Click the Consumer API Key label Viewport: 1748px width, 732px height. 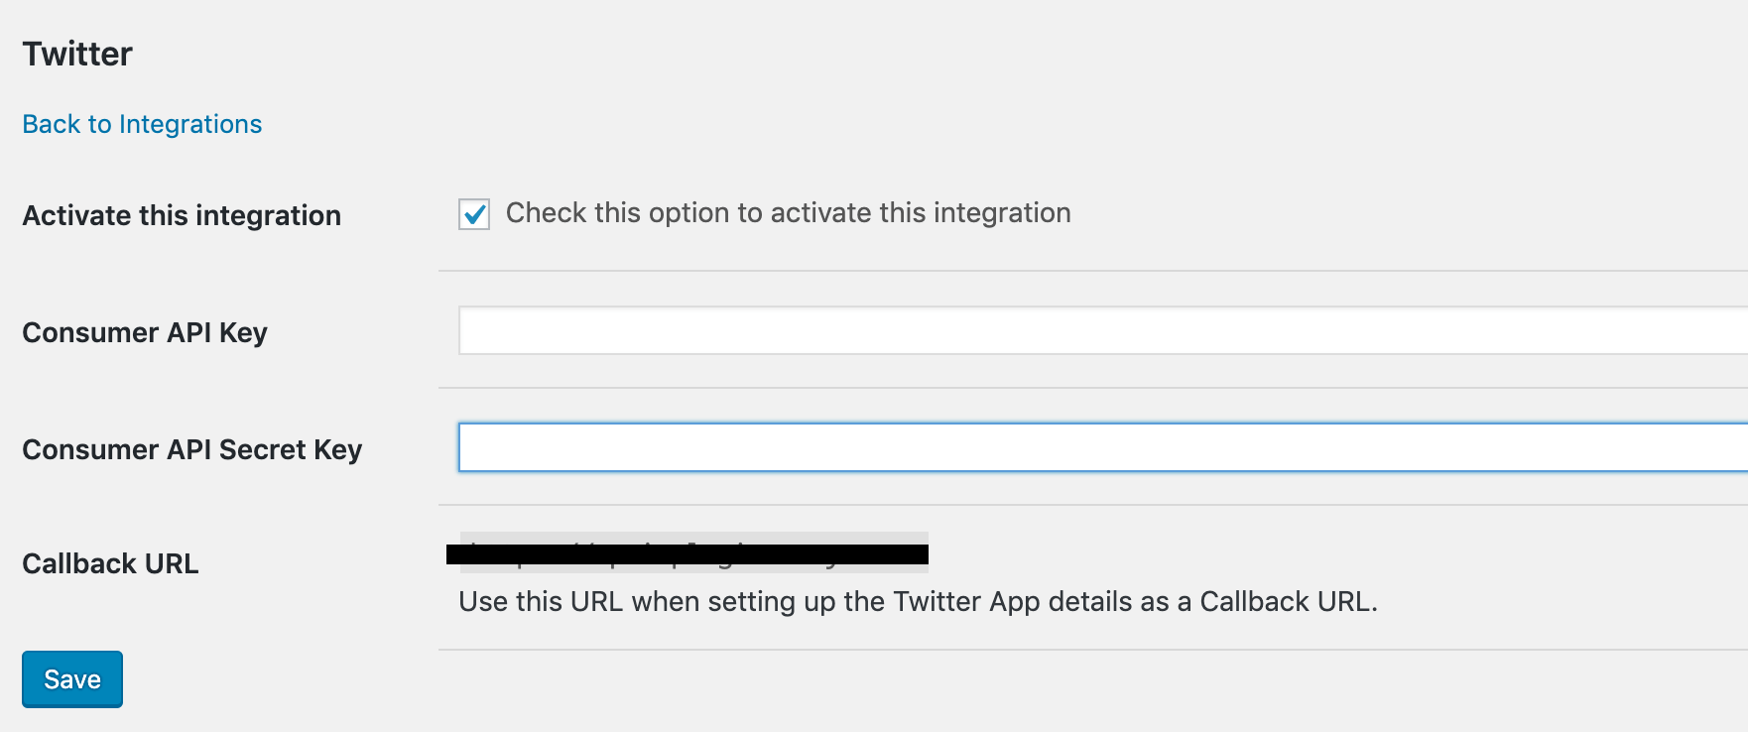click(x=144, y=332)
